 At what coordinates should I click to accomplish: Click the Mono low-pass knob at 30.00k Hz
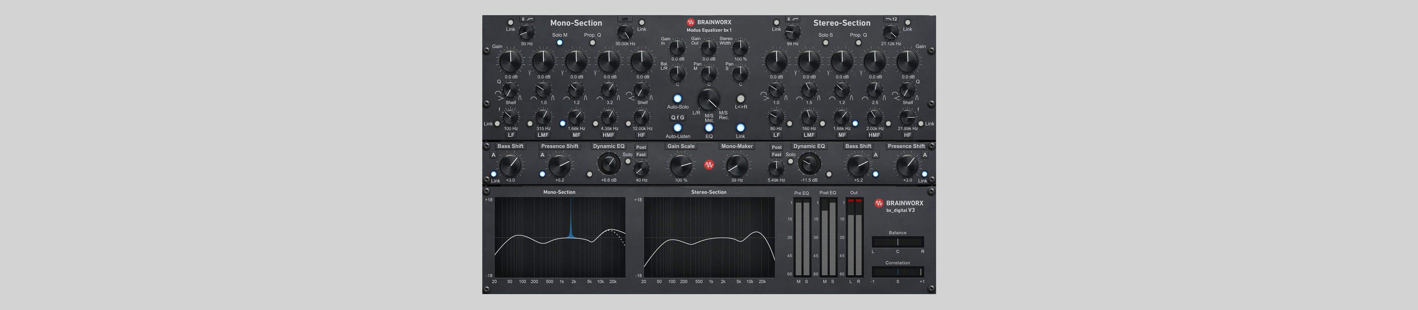coord(625,32)
